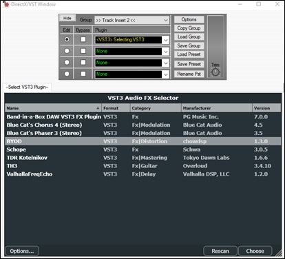Image resolution: width=285 pixels, height=259 pixels.
Task: Expand the Selecting VST3 plugin dropdown
Action: coord(166,40)
